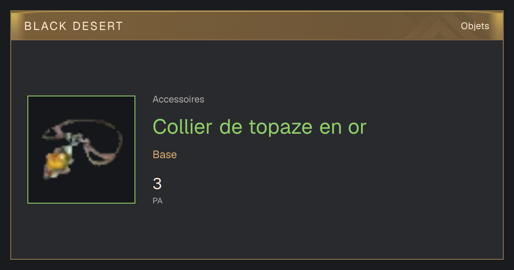
Task: Select the Base grade label
Action: tap(165, 155)
